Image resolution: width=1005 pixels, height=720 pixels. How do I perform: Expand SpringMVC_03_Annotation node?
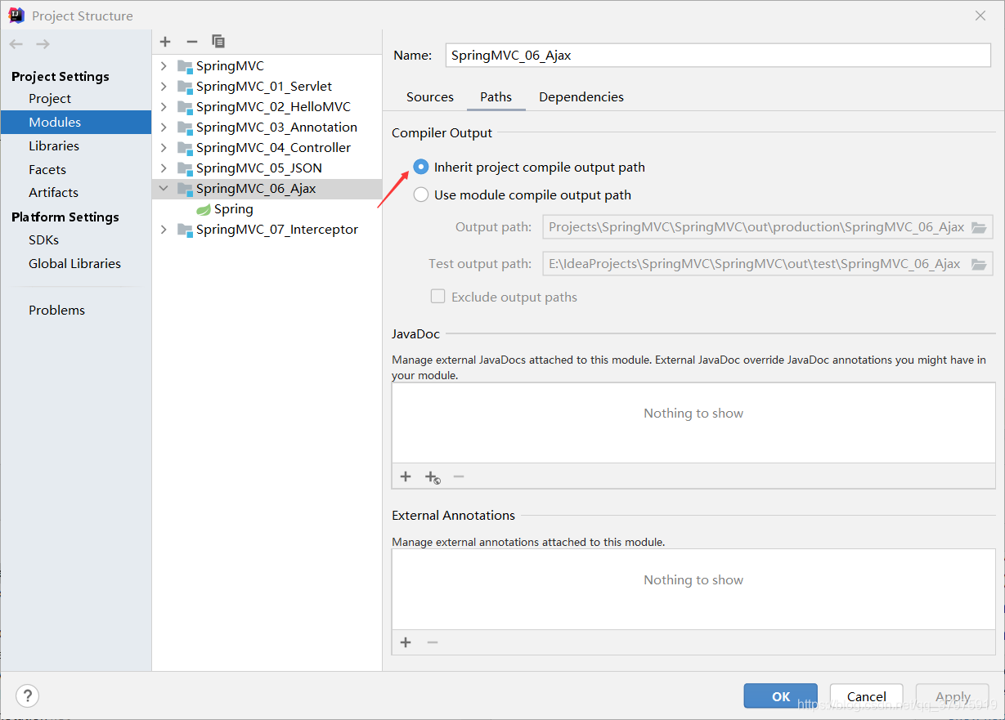pos(164,127)
